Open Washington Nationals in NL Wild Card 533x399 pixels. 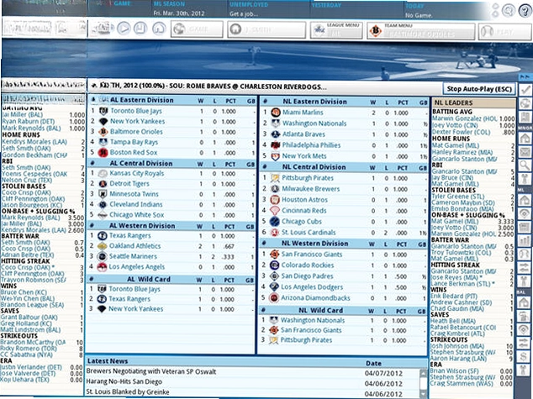point(313,320)
